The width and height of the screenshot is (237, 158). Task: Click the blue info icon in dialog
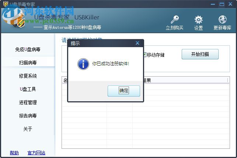83,64
